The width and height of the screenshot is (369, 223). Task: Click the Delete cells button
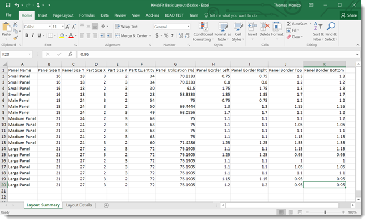tap(265, 31)
